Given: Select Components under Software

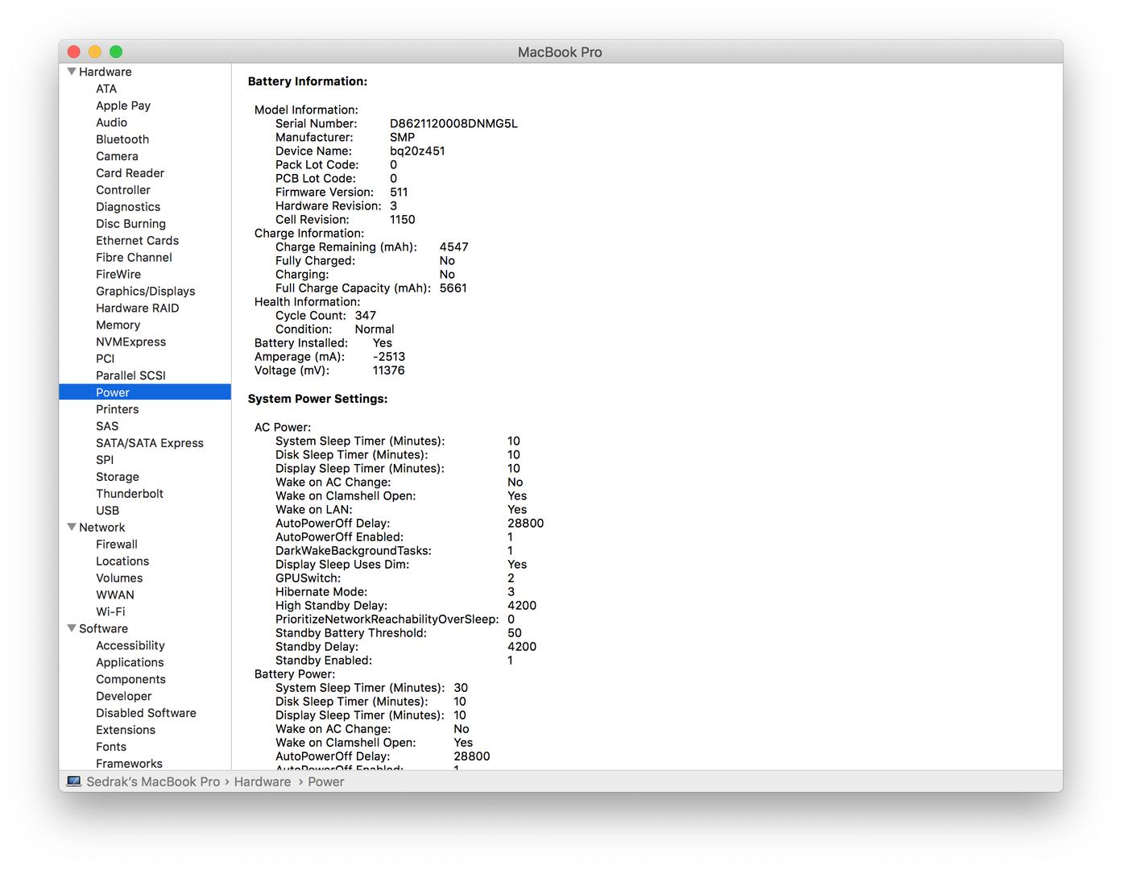Looking at the screenshot, I should pyautogui.click(x=130, y=680).
